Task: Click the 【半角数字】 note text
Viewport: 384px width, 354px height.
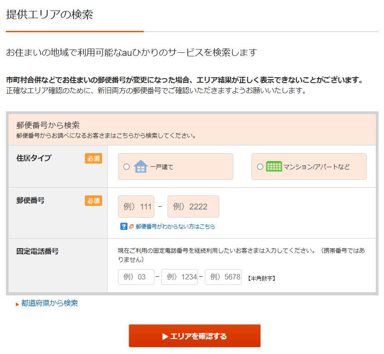Action: (261, 278)
